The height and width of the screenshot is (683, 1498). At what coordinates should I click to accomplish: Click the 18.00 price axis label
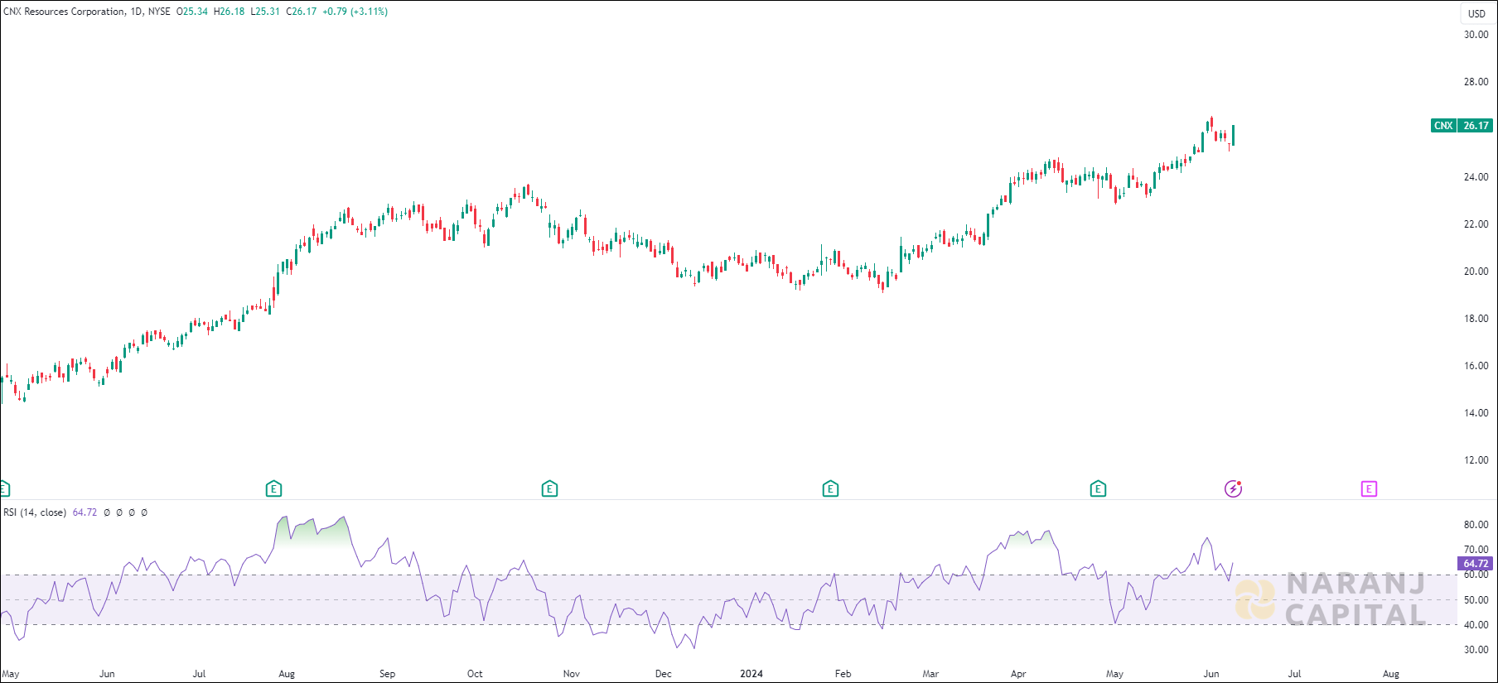(x=1476, y=319)
